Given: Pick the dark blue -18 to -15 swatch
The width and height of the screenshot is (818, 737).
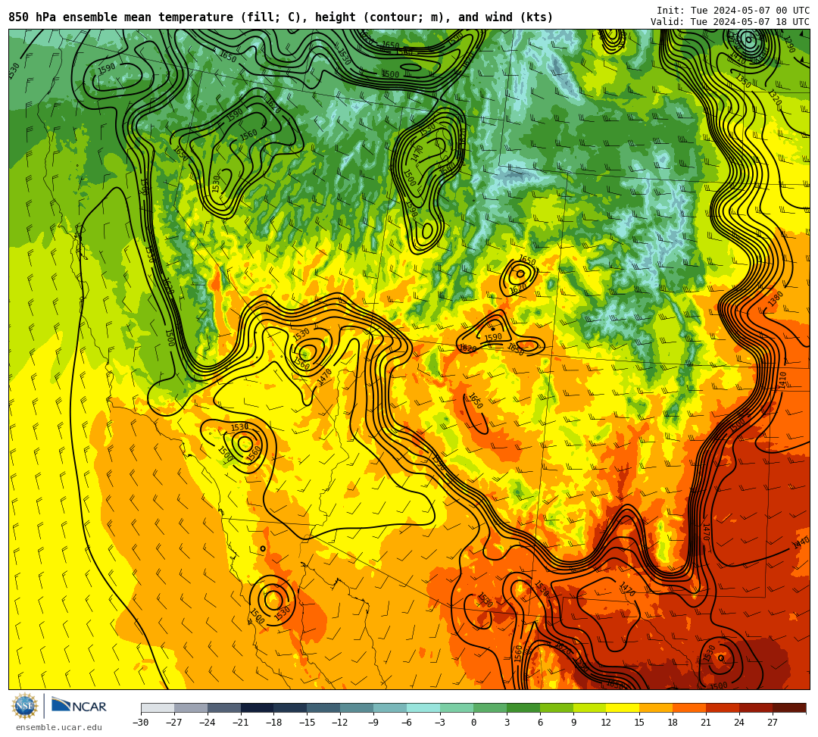Looking at the screenshot, I should (291, 707).
